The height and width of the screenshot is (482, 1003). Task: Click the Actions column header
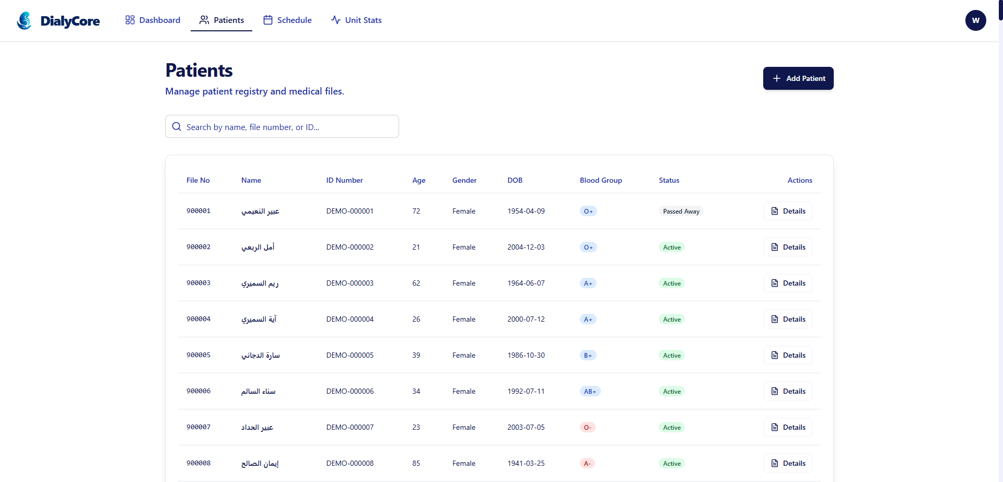(800, 180)
